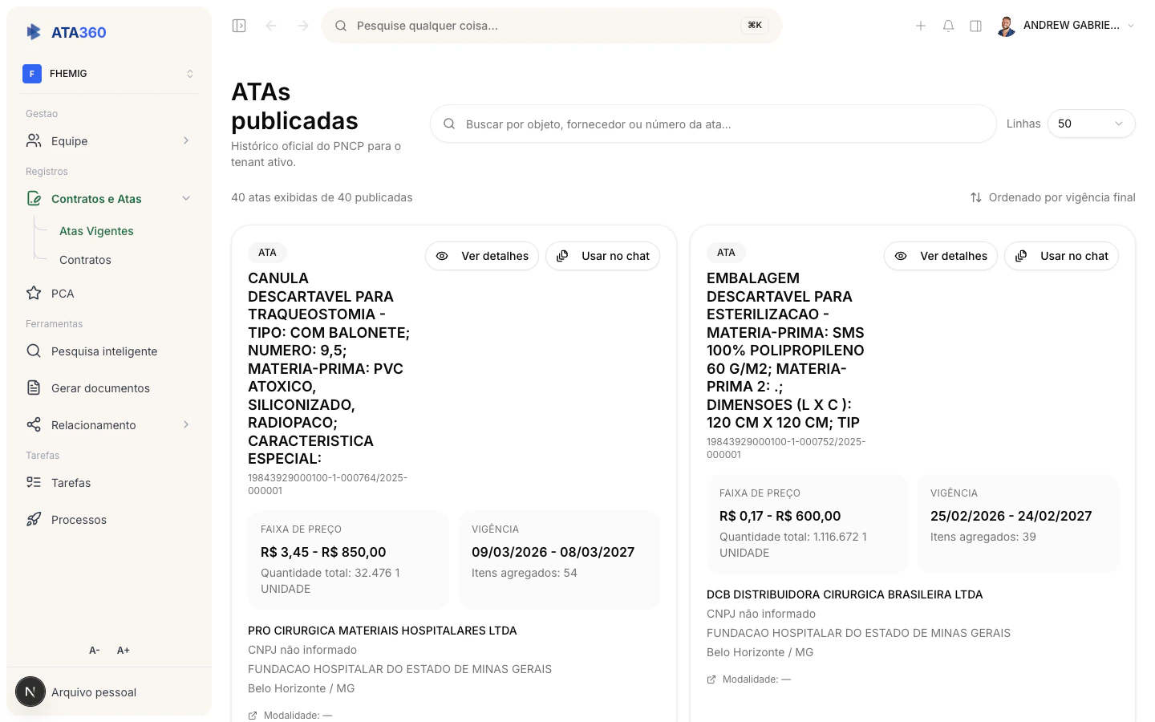Click A+ to increase font size
Image resolution: width=1155 pixels, height=722 pixels.
point(123,650)
